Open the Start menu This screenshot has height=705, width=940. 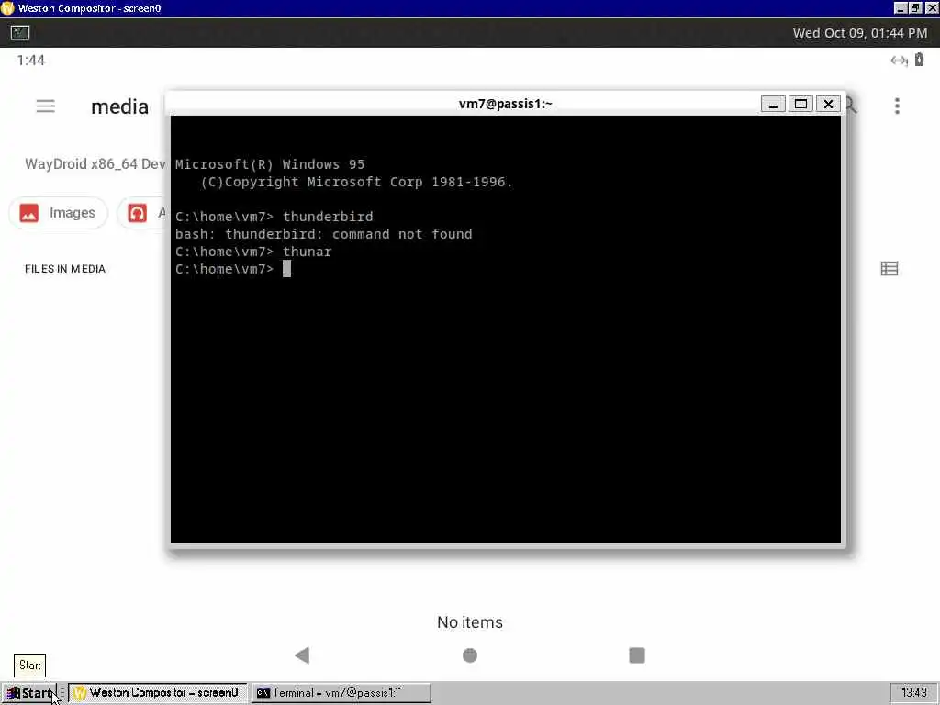(x=28, y=693)
